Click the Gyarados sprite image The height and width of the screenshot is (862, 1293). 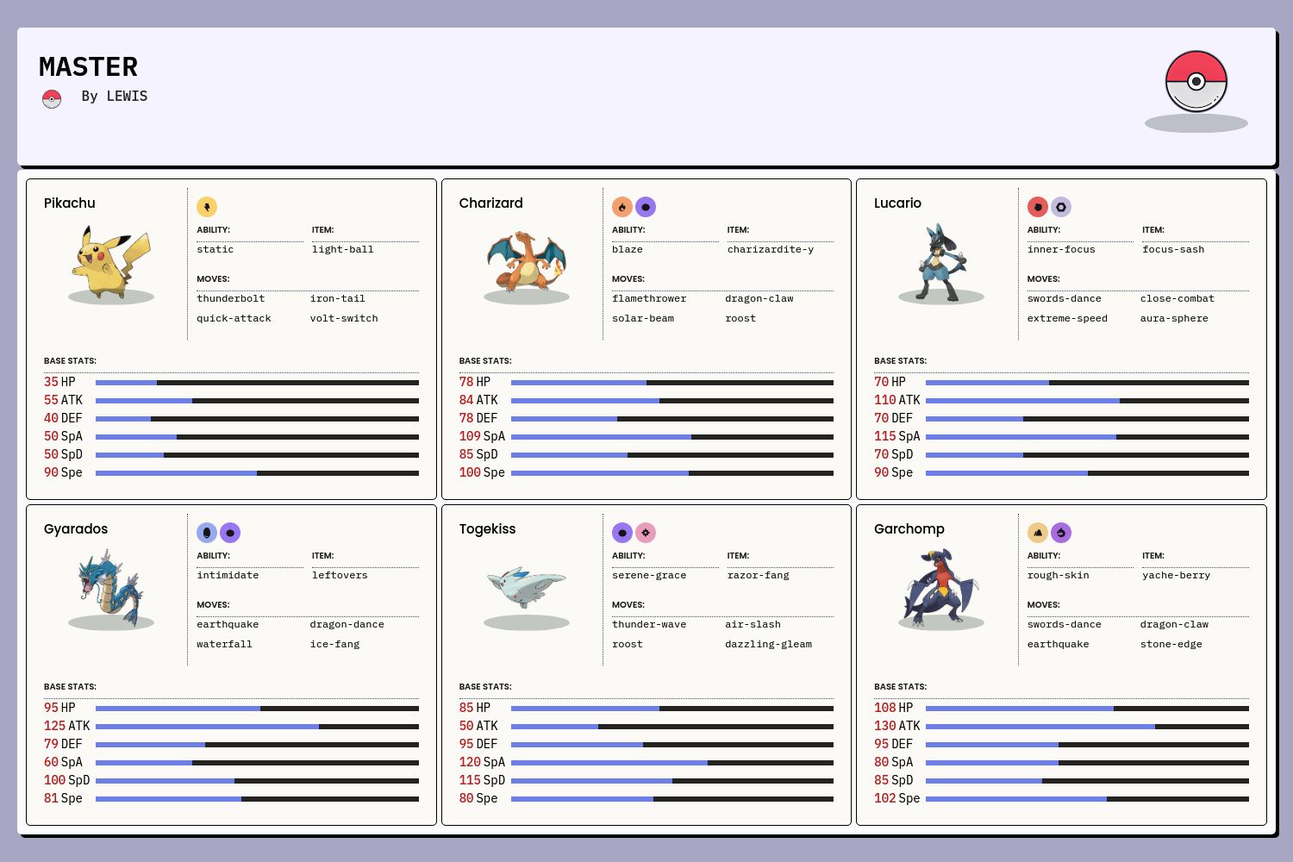pyautogui.click(x=111, y=587)
